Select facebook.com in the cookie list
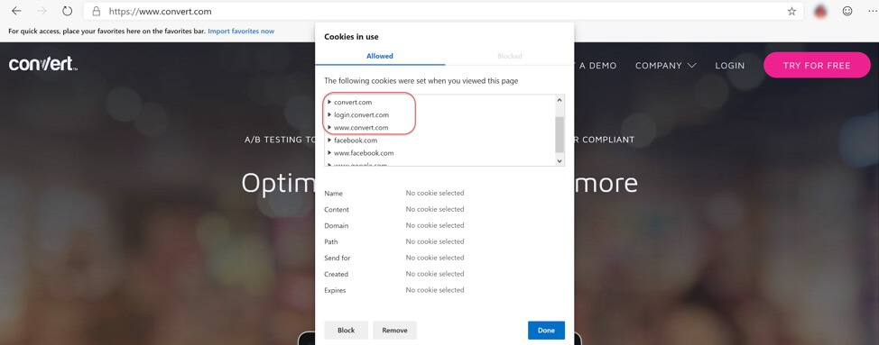 coord(356,141)
